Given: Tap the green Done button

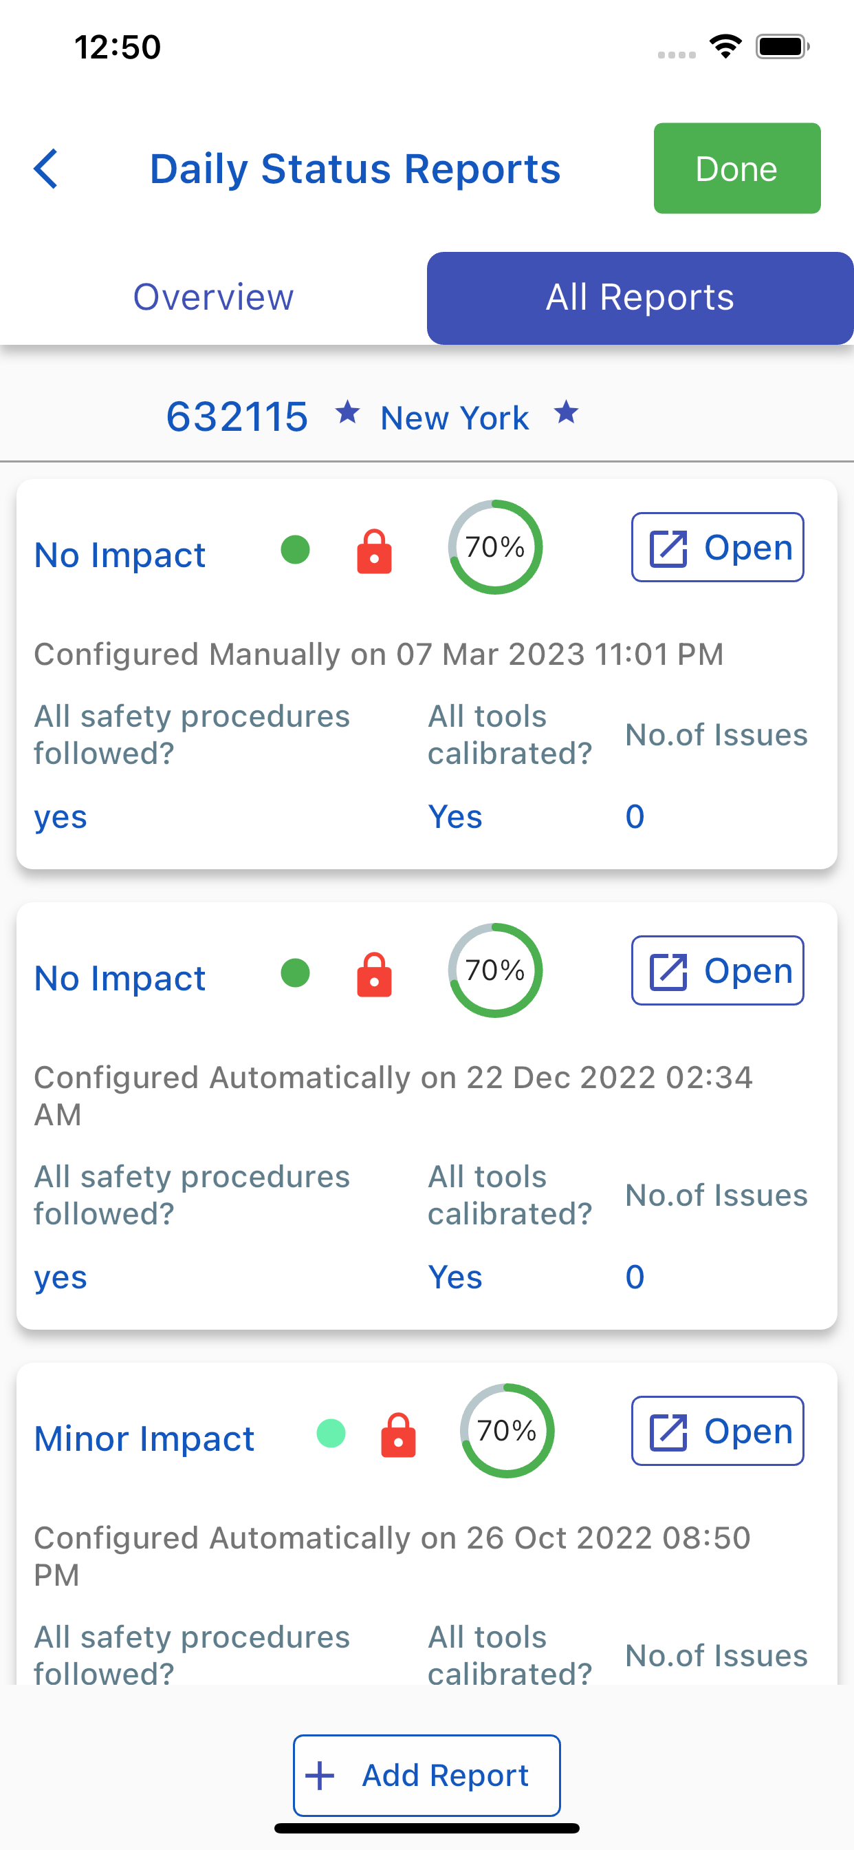Looking at the screenshot, I should 737,168.
